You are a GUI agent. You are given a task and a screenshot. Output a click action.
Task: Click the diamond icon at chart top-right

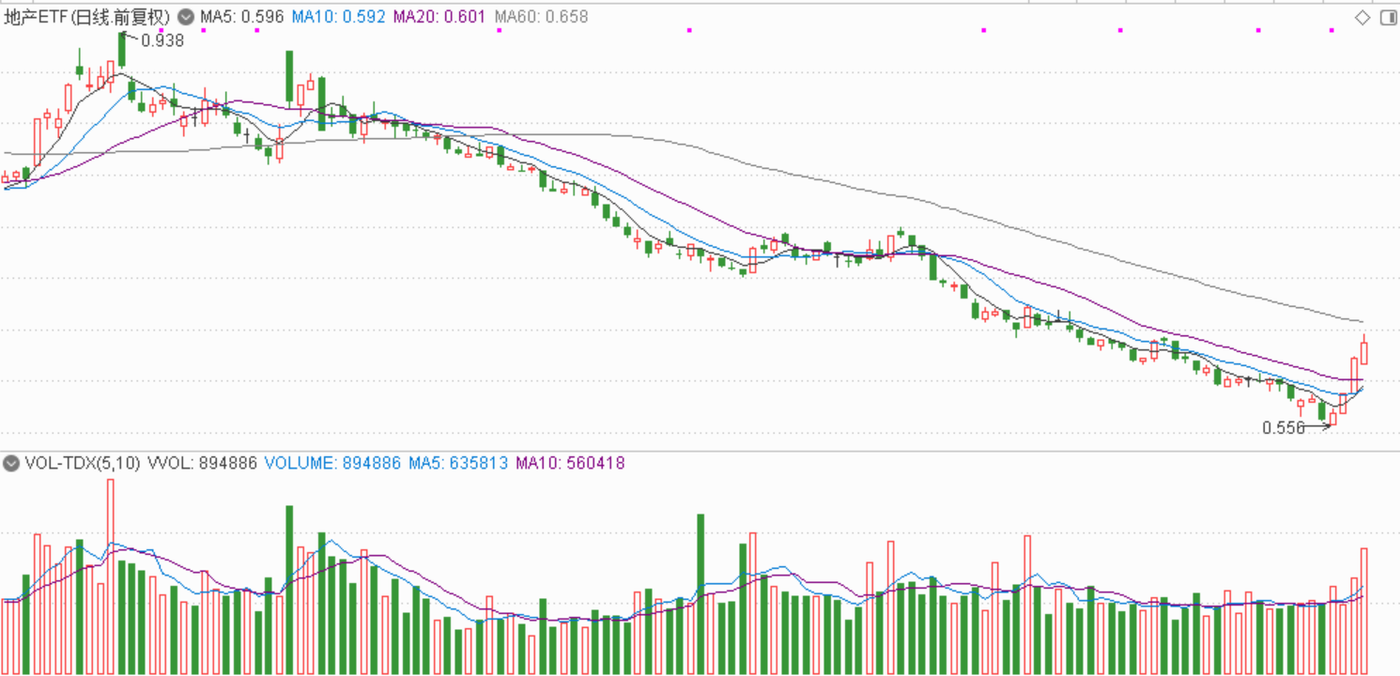click(x=1362, y=17)
